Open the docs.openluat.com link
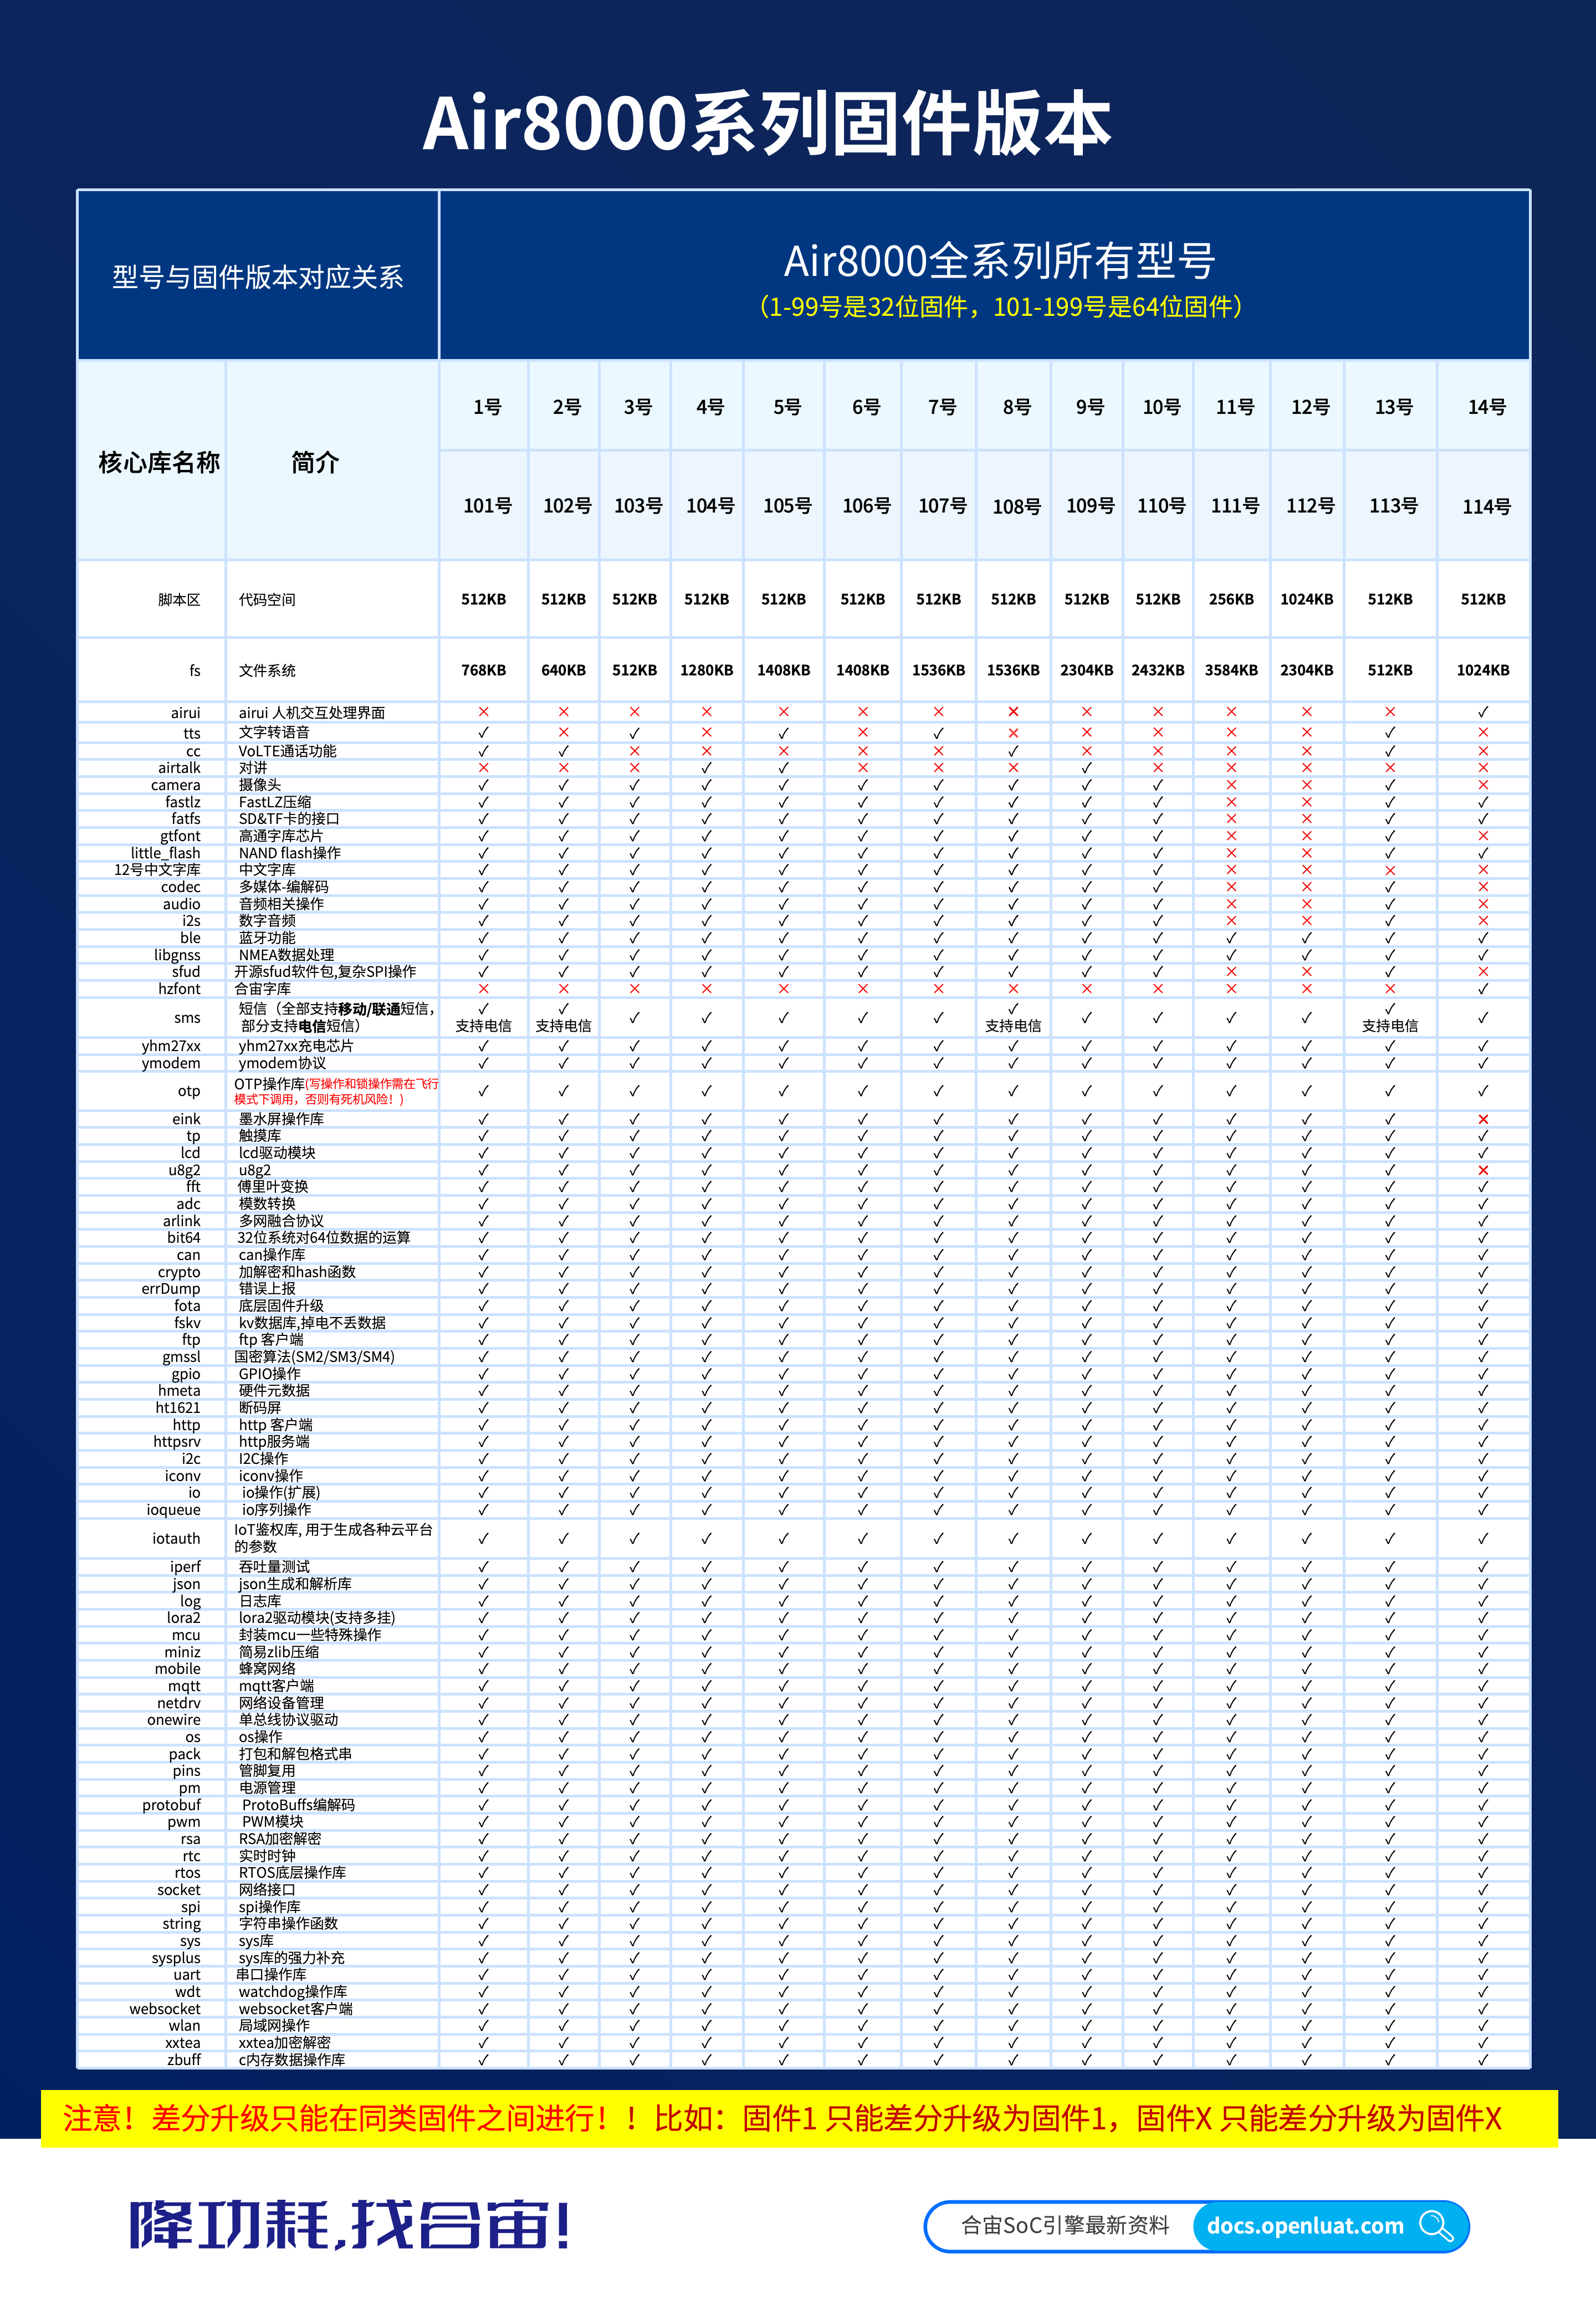Image resolution: width=1596 pixels, height=2305 pixels. (1305, 2226)
